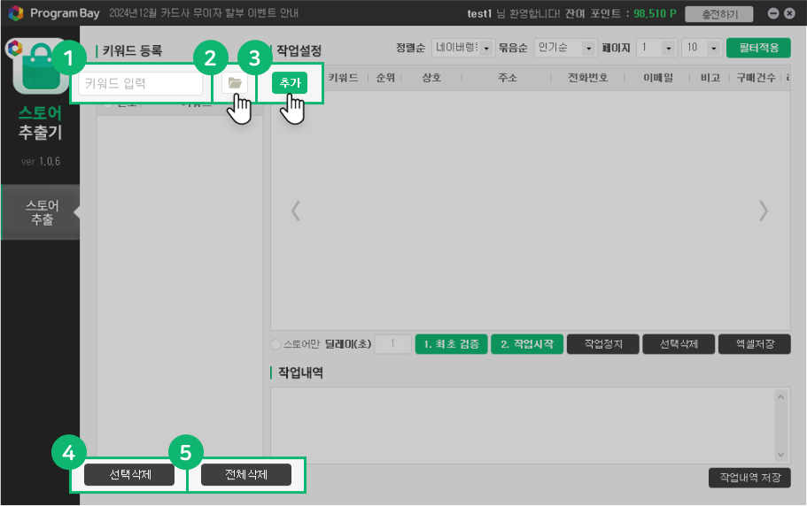
Task: Click the 키워드 입력 text field
Action: pos(141,83)
